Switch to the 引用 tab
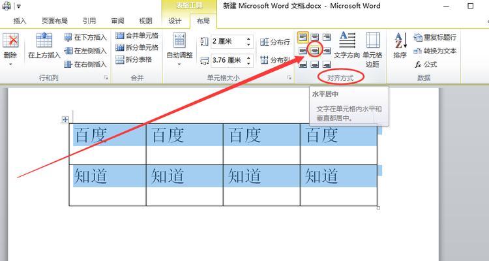 coord(89,21)
